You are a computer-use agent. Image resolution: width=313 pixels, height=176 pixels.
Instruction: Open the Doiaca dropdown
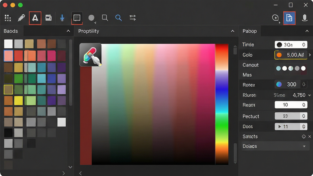(x=276, y=146)
